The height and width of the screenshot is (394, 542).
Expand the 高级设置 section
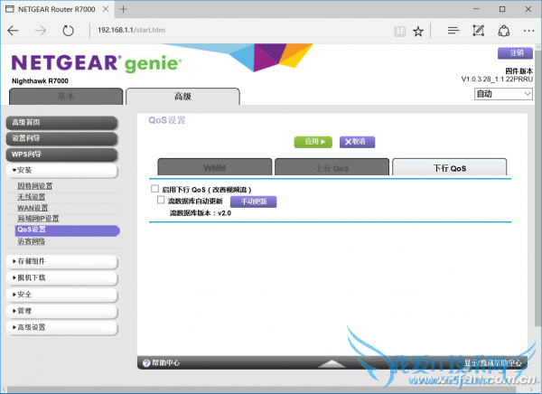(x=61, y=327)
